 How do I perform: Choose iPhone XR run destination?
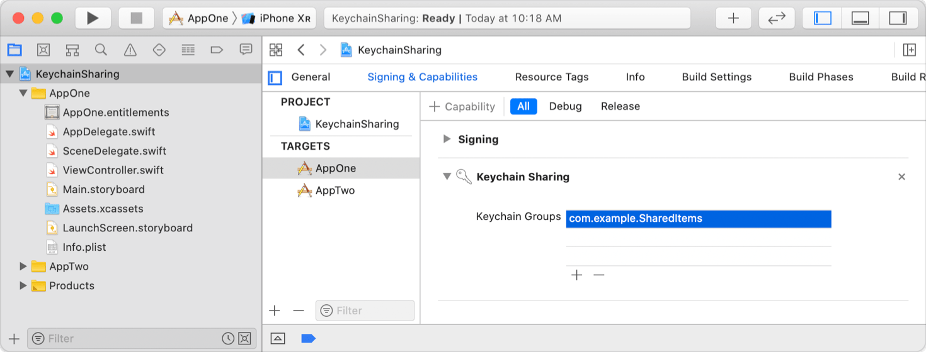(x=276, y=18)
